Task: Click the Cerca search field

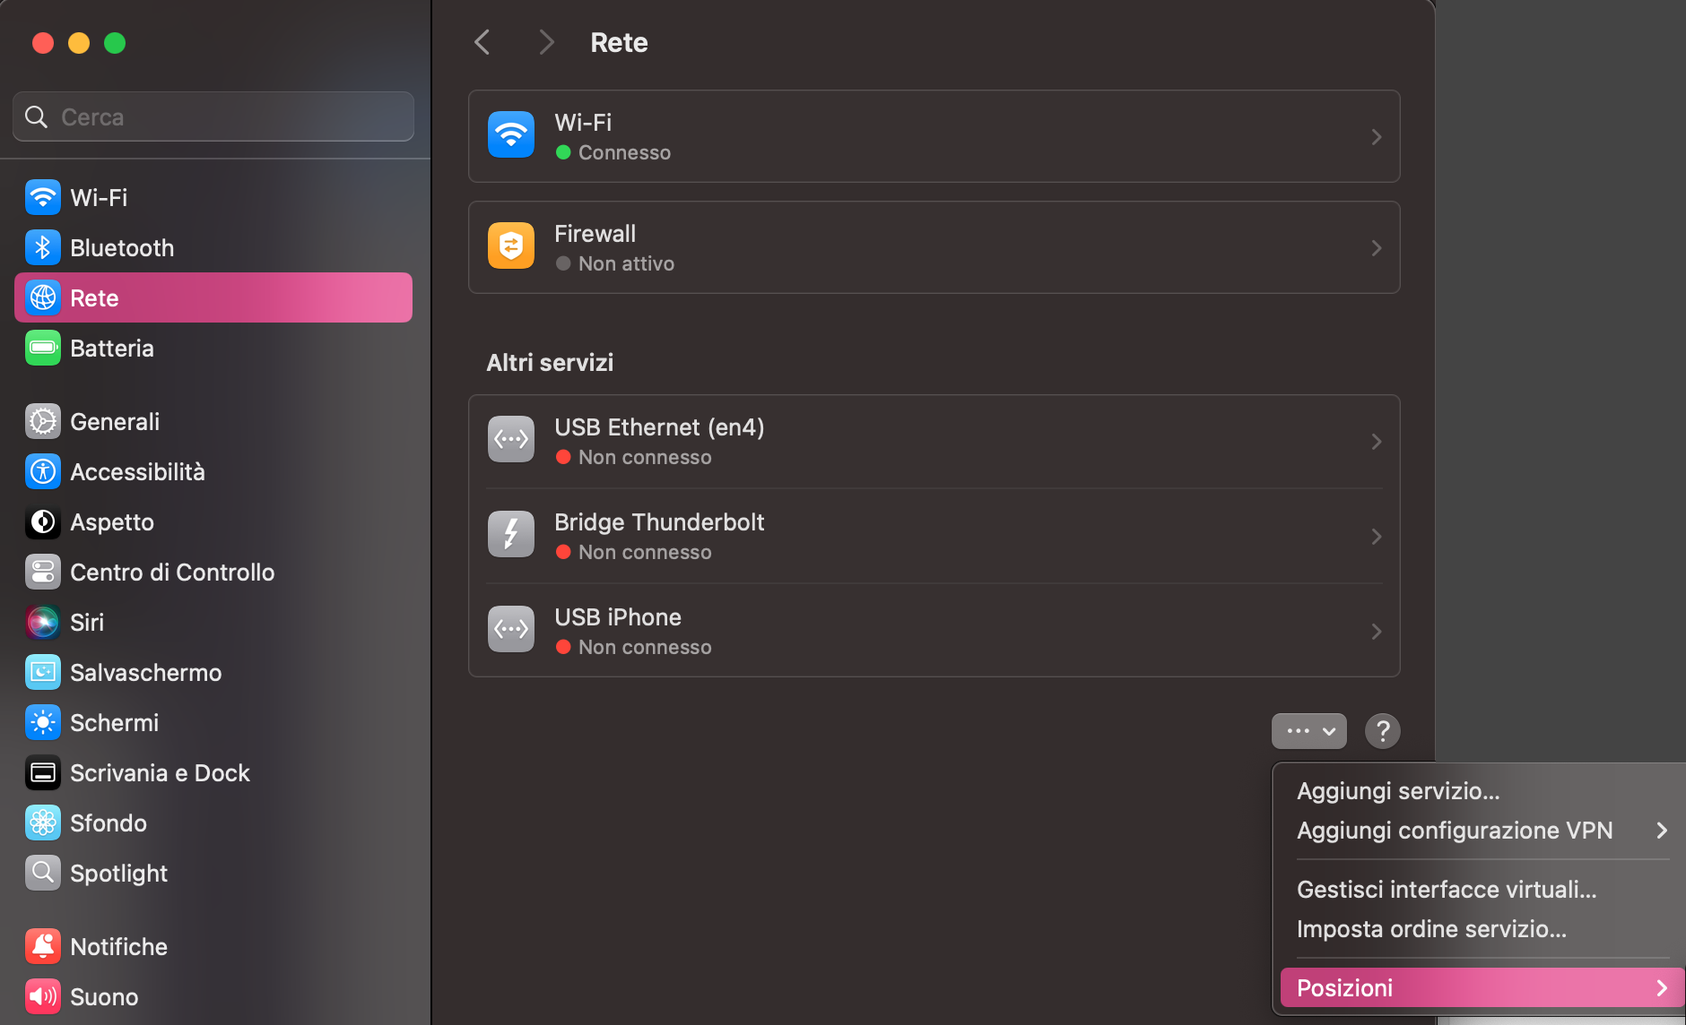Action: pos(213,116)
